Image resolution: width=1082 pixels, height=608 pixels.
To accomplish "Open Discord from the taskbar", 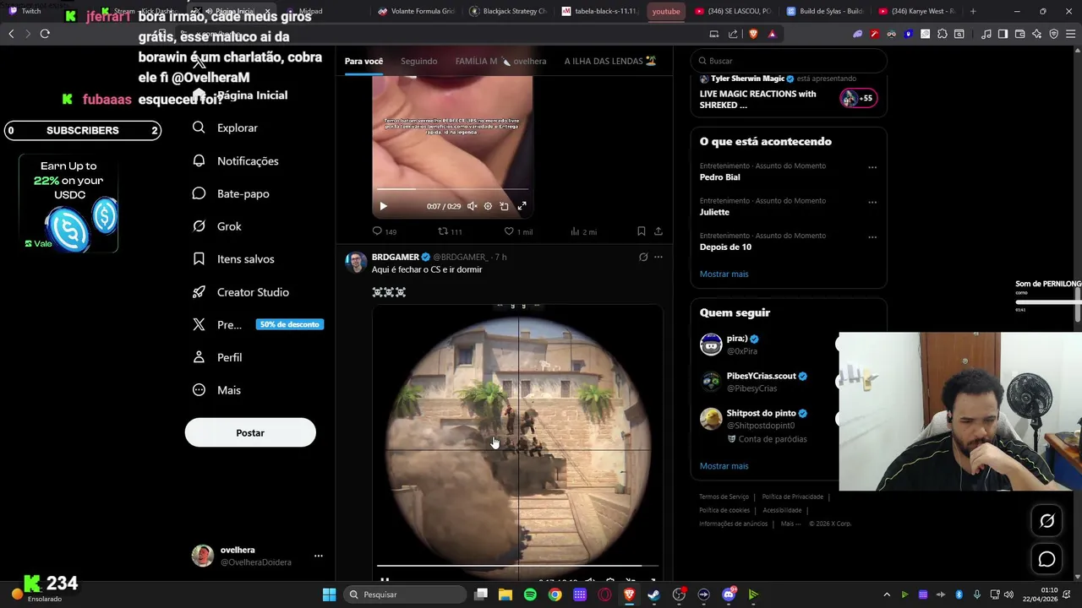I will point(729,594).
